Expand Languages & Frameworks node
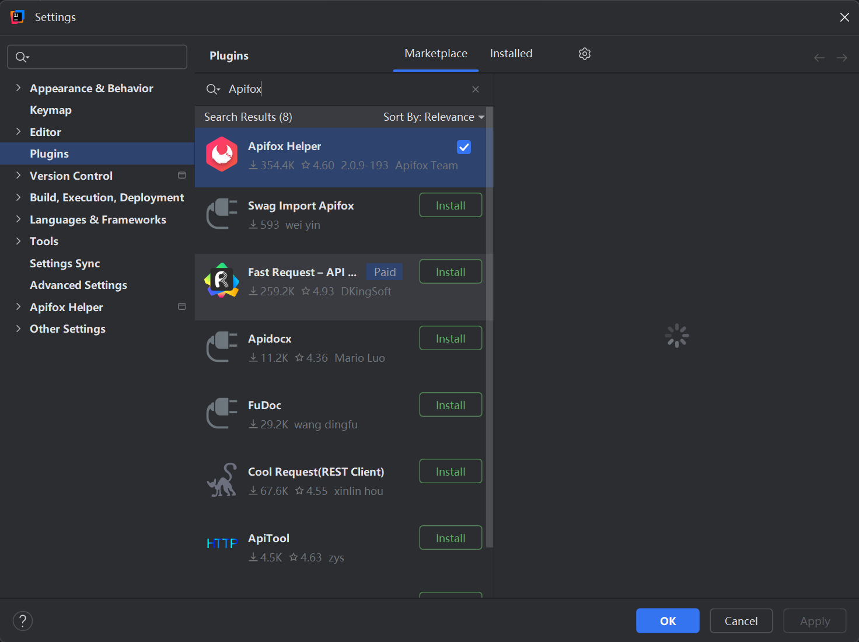 18,219
